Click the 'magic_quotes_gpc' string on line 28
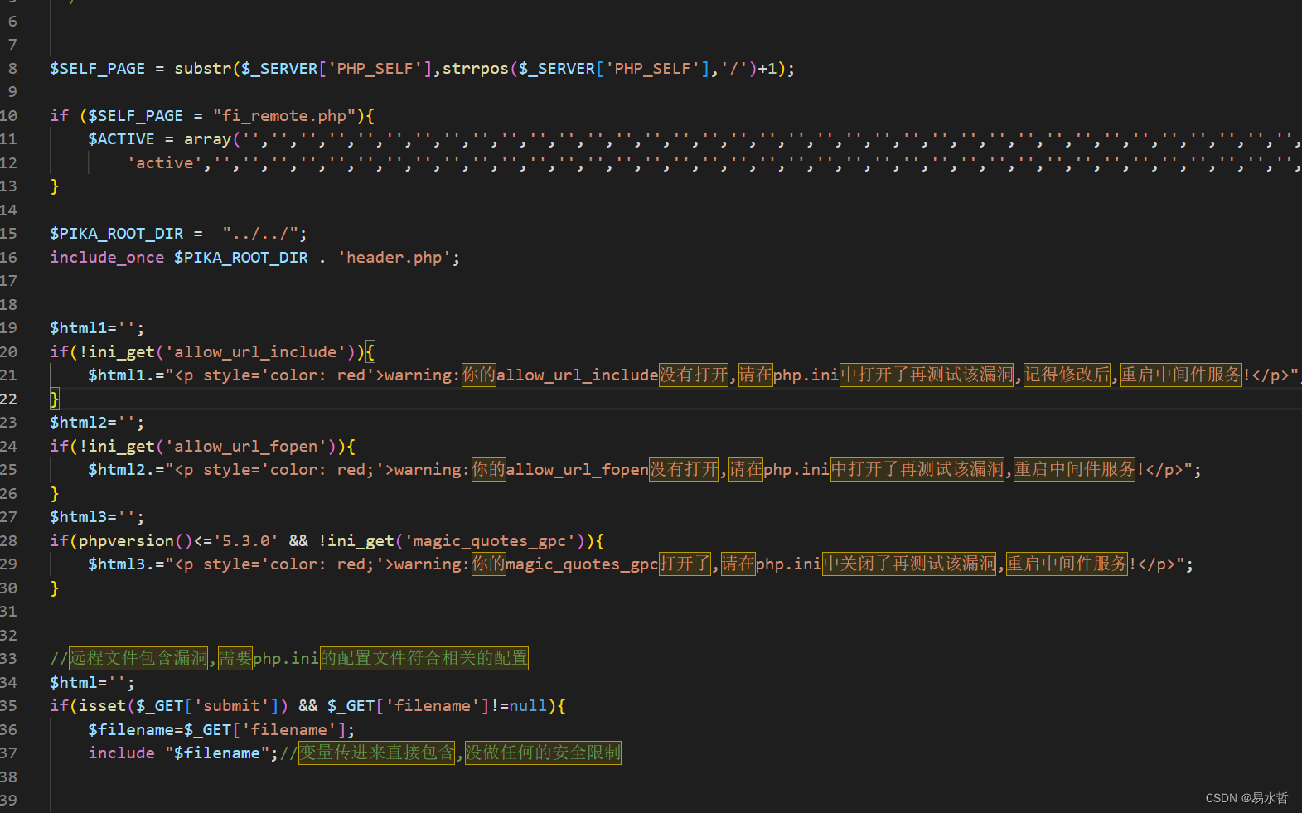1302x813 pixels. (x=490, y=541)
